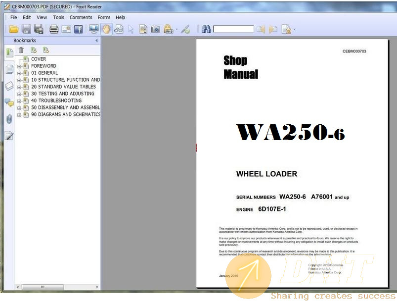Click the Delete bookmark trash icon
Screen dimensions: 397x302
(21, 50)
